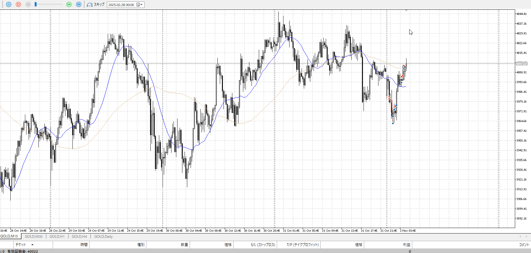The width and height of the screenshot is (531, 253).
Task: Click the 利益 profit column header
Action: point(406,245)
